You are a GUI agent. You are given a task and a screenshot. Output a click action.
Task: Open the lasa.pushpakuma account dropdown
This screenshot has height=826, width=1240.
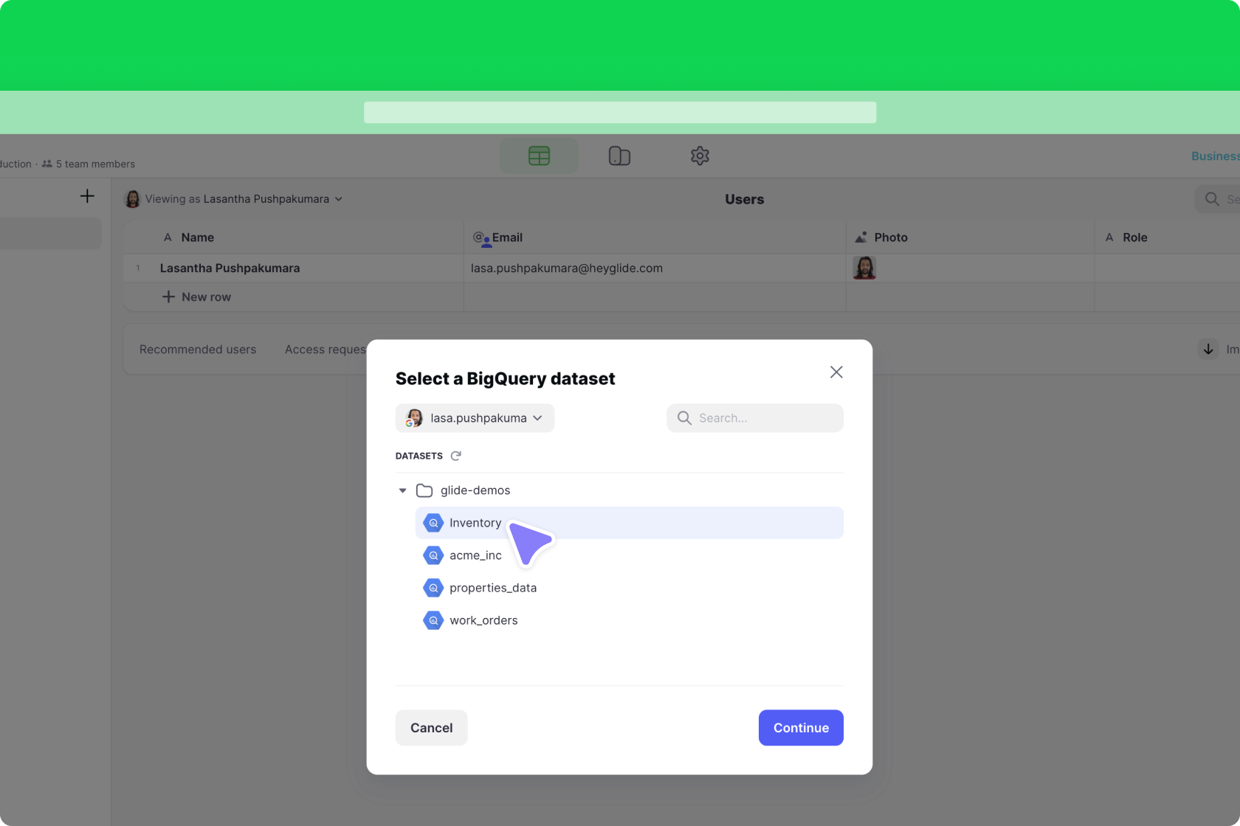[x=475, y=417]
